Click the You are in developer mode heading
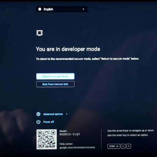This screenshot has height=157, width=157. 68,49
